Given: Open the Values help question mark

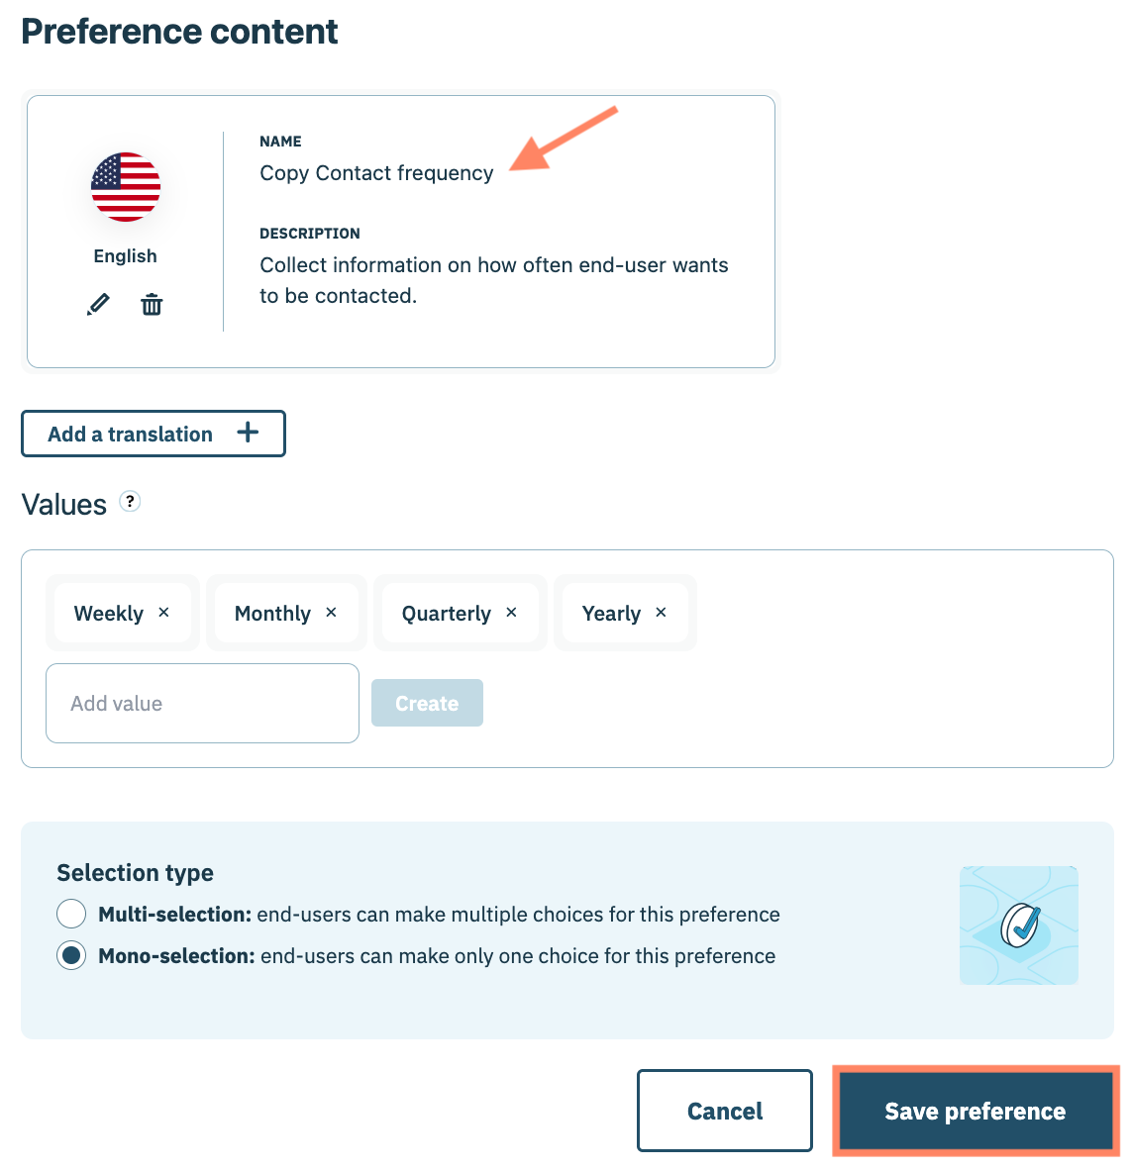Looking at the screenshot, I should pos(130,502).
